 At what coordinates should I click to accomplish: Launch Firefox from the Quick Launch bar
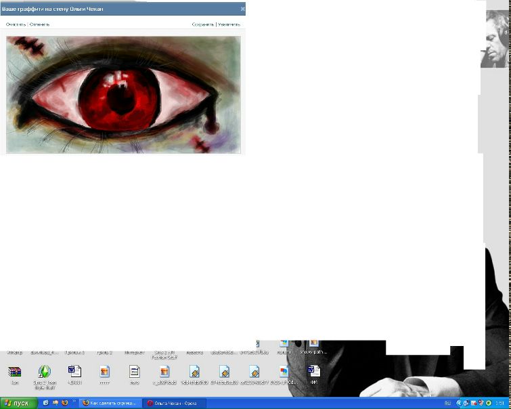[x=65, y=403]
